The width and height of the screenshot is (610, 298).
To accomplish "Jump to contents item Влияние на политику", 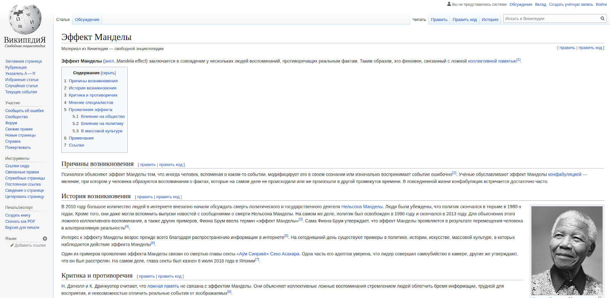I will pos(102,123).
